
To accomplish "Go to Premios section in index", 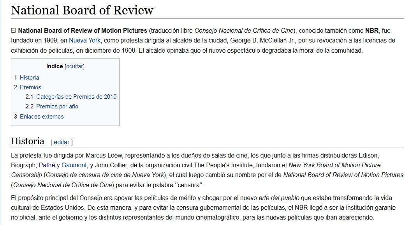I will 31,87.
